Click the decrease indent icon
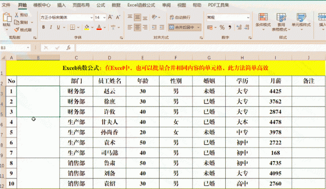The width and height of the screenshot is (326, 189). coord(154,27)
